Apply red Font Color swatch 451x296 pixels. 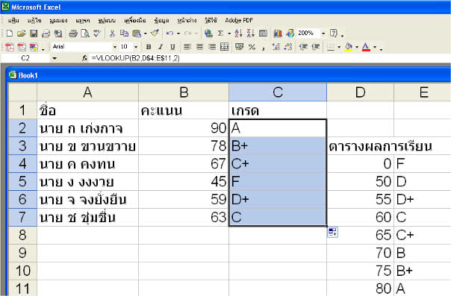click(366, 47)
